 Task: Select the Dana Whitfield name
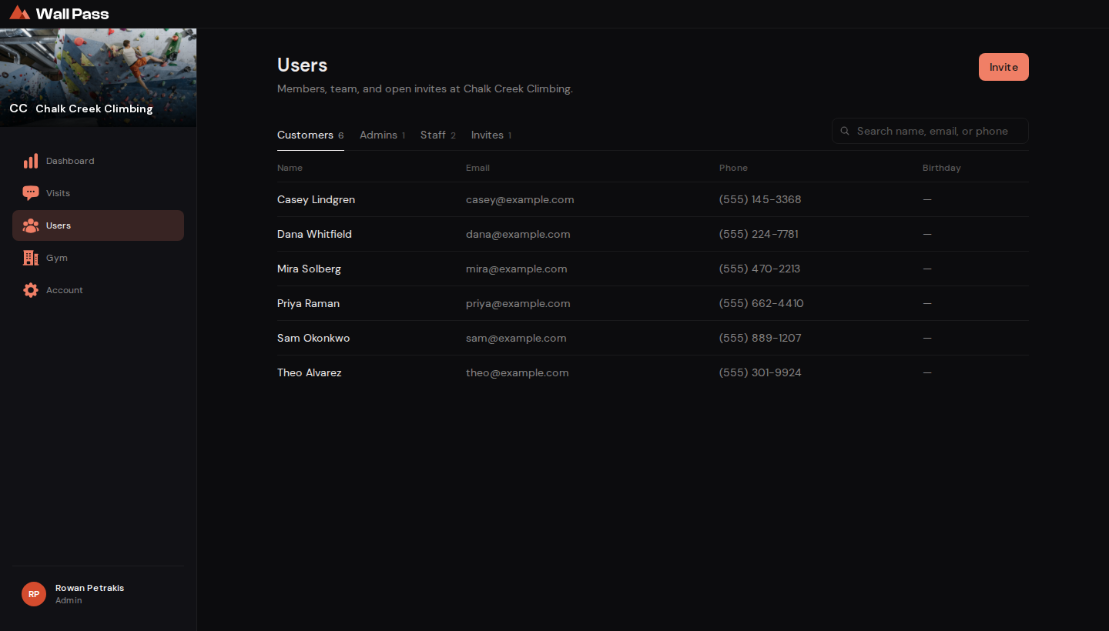point(314,234)
